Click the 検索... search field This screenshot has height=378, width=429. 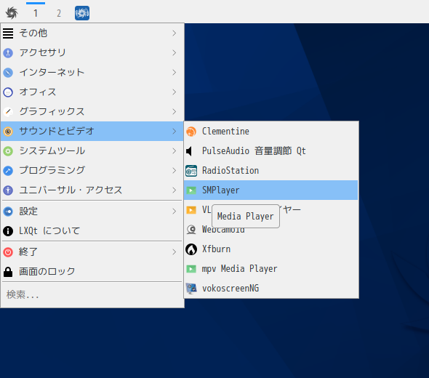92,295
